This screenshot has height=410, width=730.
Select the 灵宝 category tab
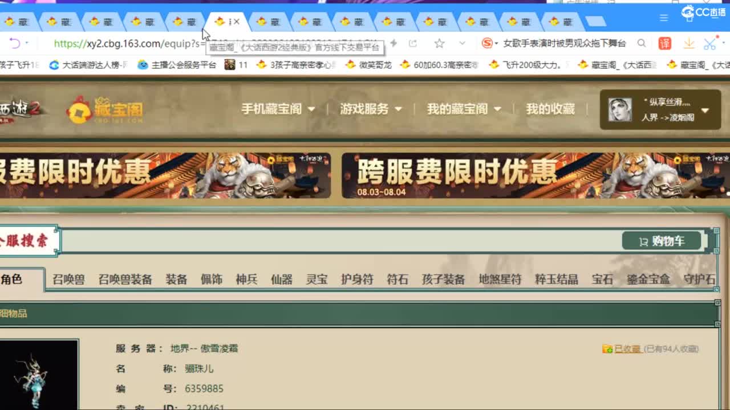point(317,279)
